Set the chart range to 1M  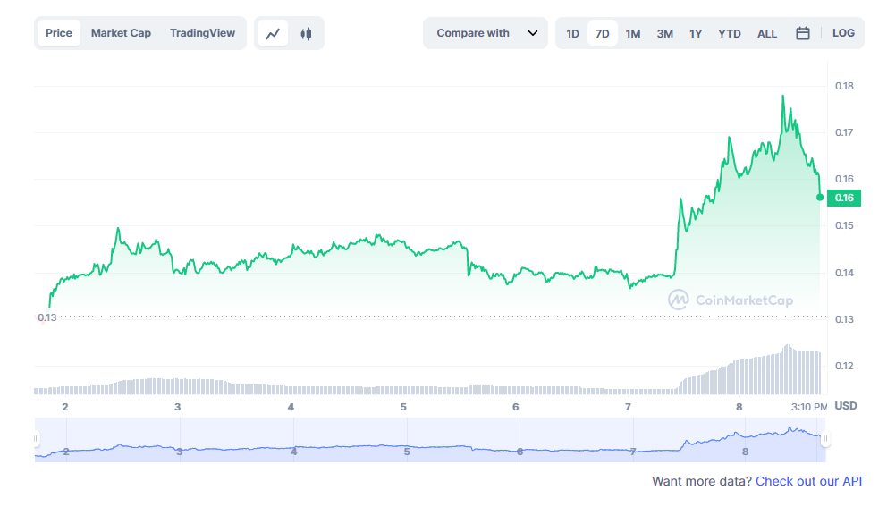click(x=633, y=33)
